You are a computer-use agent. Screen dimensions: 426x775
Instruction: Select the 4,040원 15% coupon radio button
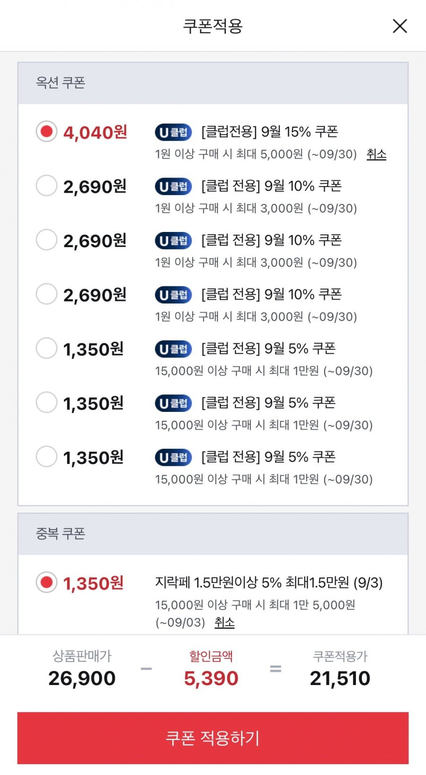(x=46, y=132)
